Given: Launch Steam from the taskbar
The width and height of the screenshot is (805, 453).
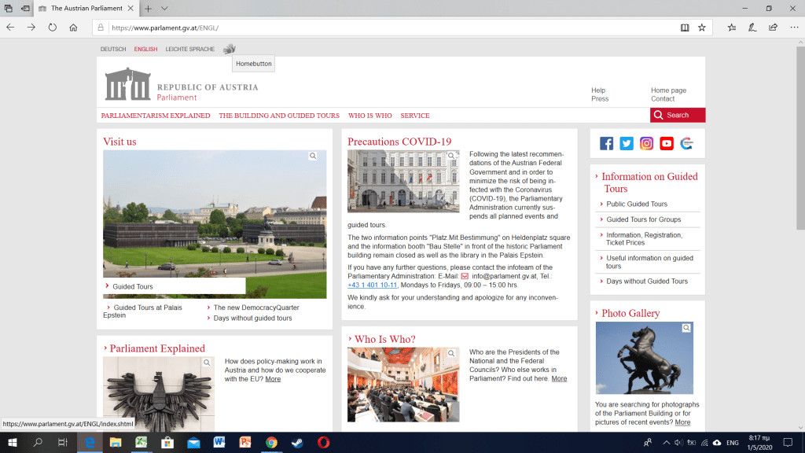Looking at the screenshot, I should coord(297,443).
